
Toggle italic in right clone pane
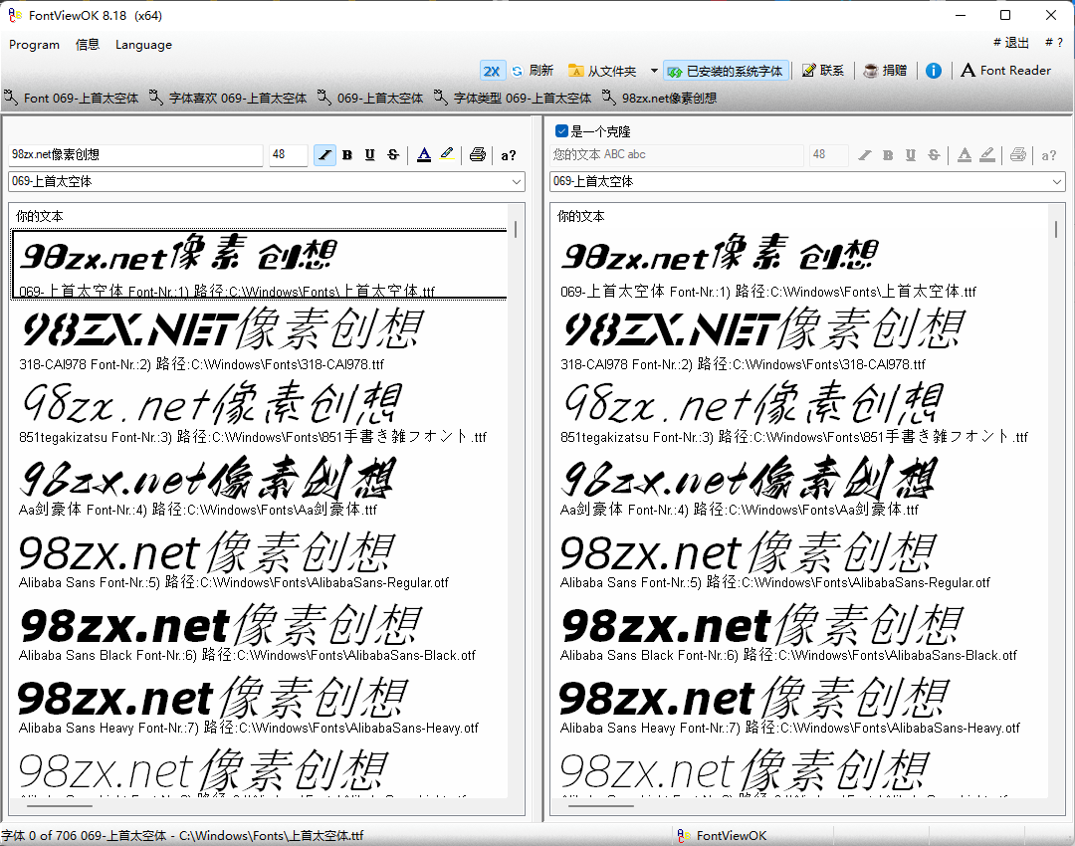tap(865, 155)
